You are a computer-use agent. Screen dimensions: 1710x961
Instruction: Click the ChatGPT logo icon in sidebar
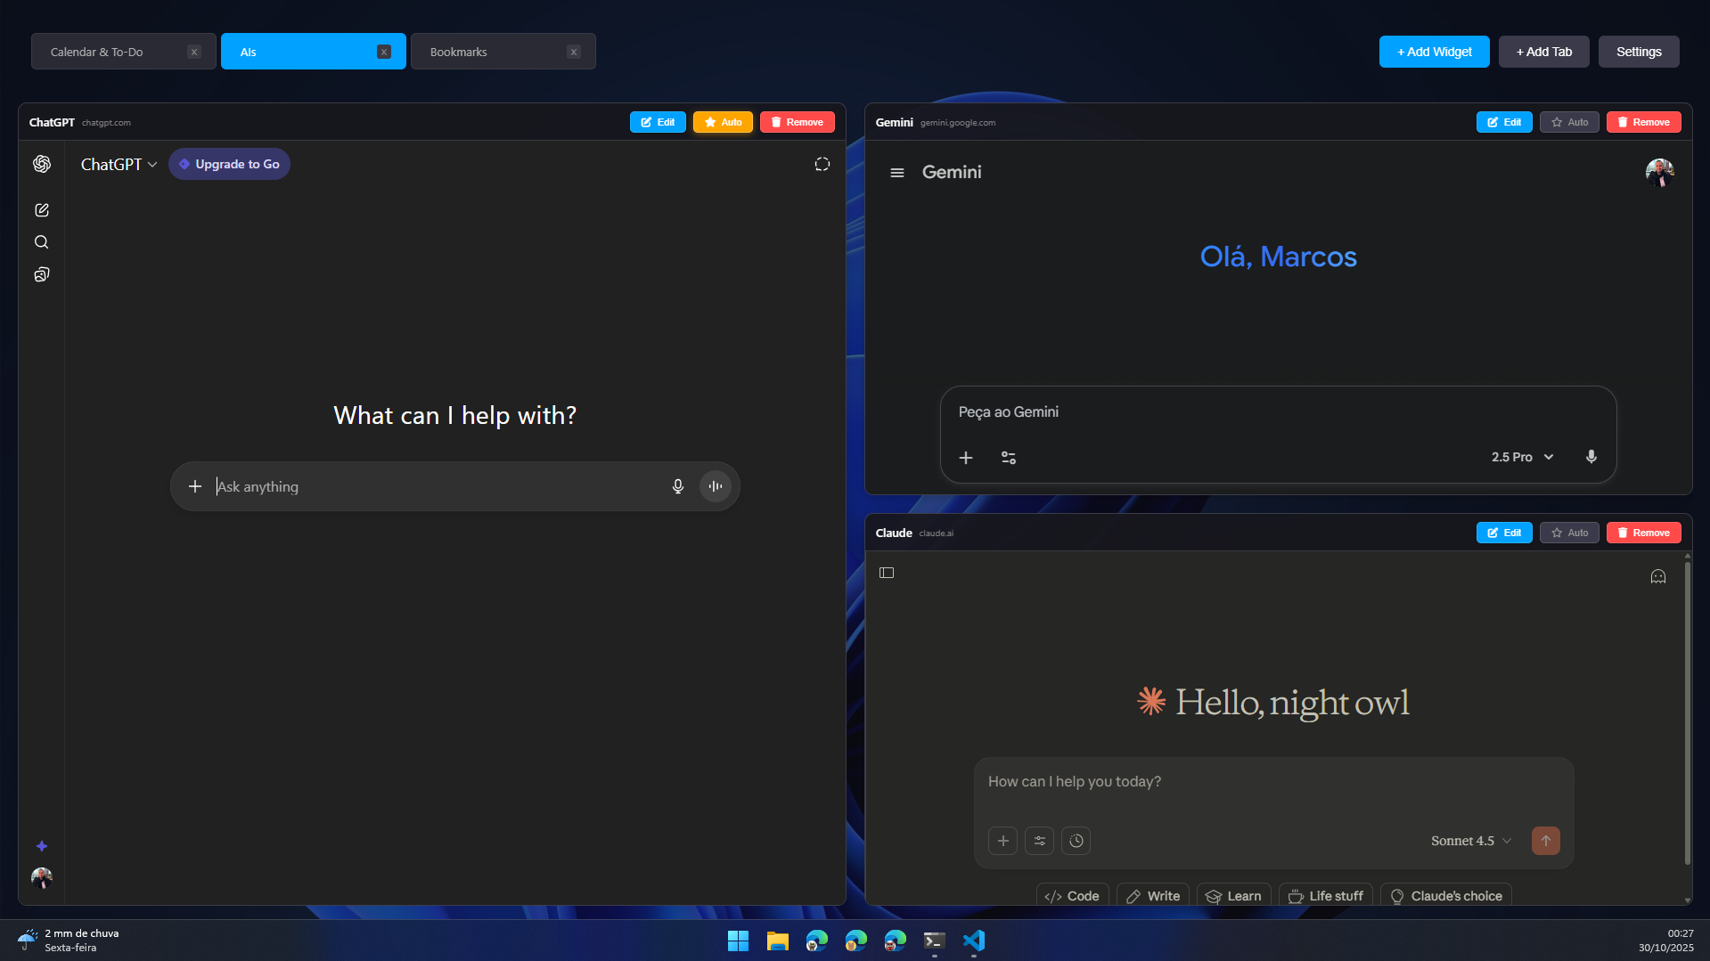[42, 164]
